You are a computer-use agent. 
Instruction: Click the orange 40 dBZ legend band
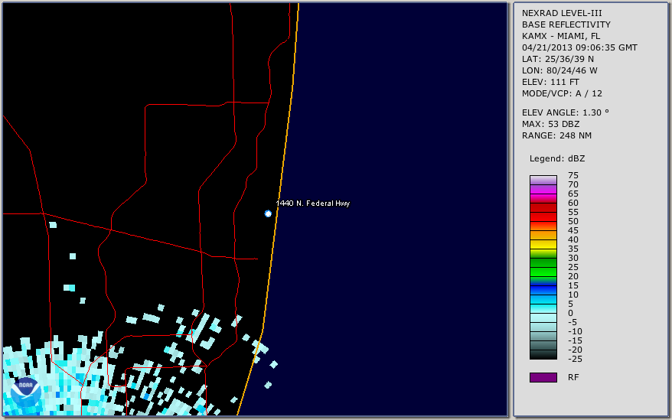coord(543,236)
